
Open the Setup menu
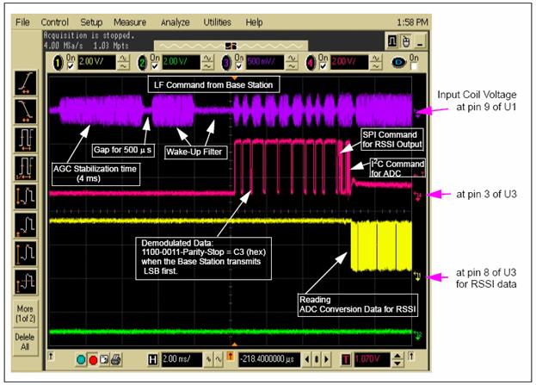tap(91, 22)
